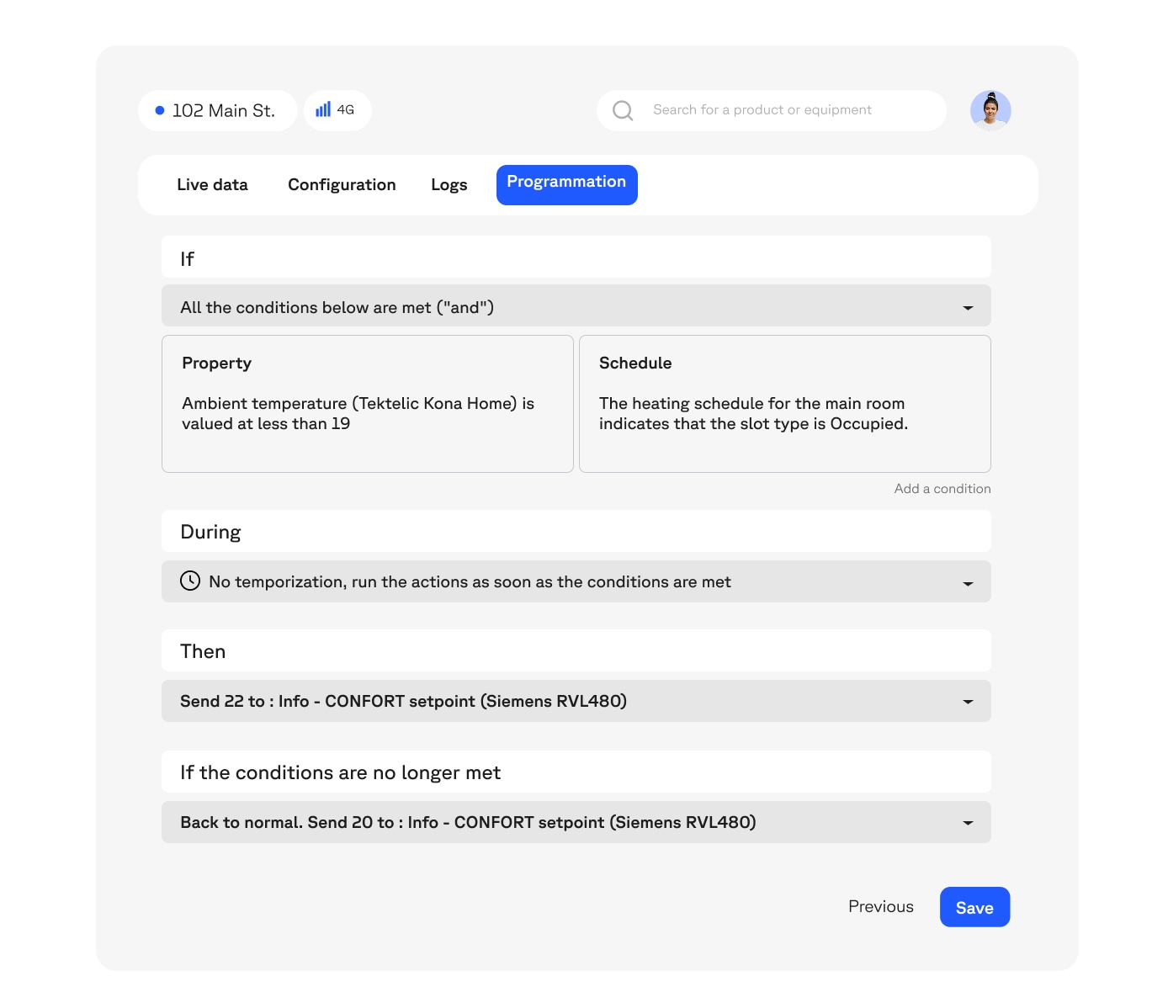This screenshot has width=1168, height=1008.
Task: Focus the product or equipment search field
Action: [x=783, y=110]
